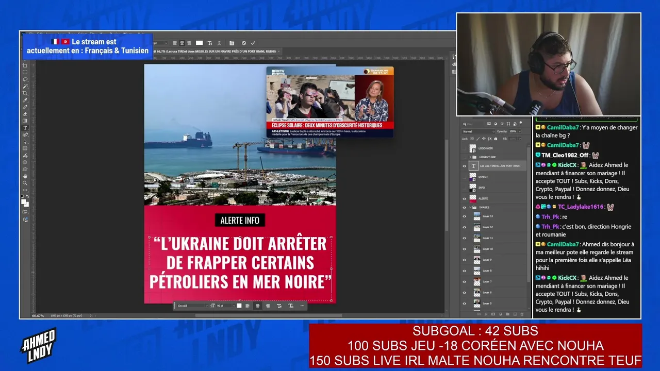Select the Zoom tool
The width and height of the screenshot is (660, 371).
[x=25, y=183]
